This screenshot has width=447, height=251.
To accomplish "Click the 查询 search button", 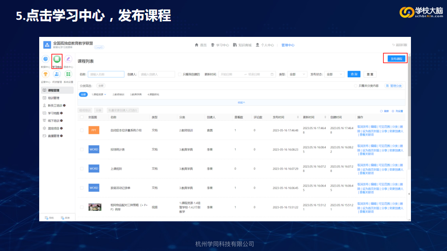I will [x=354, y=74].
